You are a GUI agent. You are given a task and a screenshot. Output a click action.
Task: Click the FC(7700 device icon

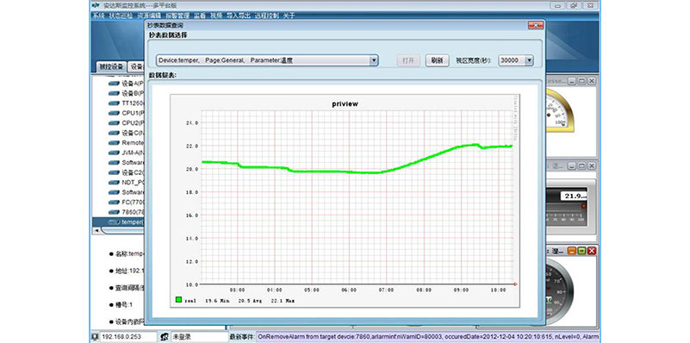click(114, 203)
